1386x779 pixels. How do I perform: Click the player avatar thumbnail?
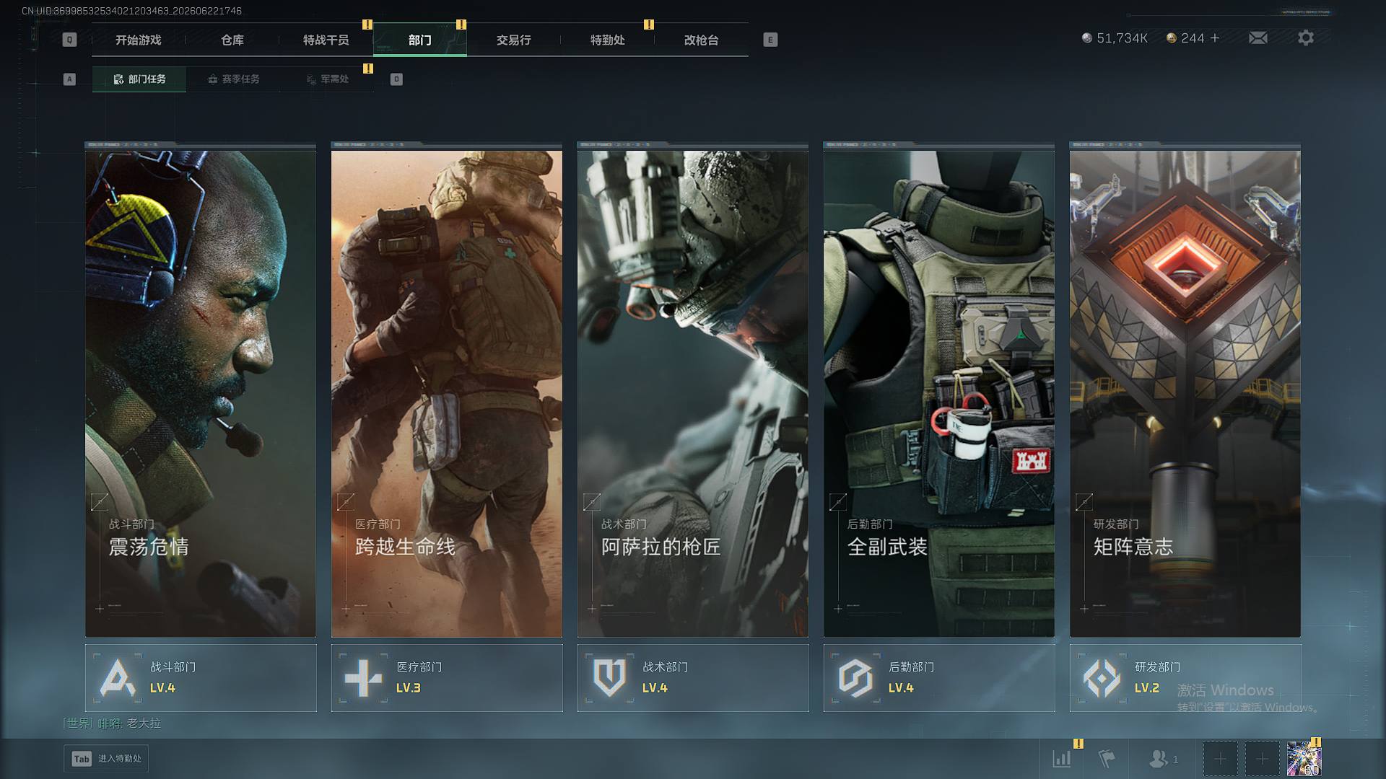tap(1304, 759)
